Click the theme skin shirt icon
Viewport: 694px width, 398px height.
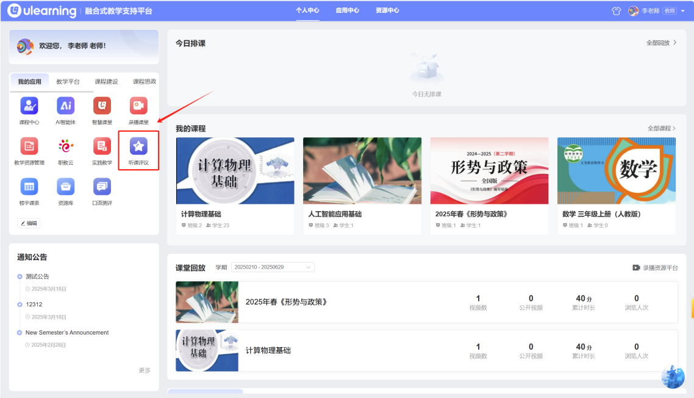[616, 11]
